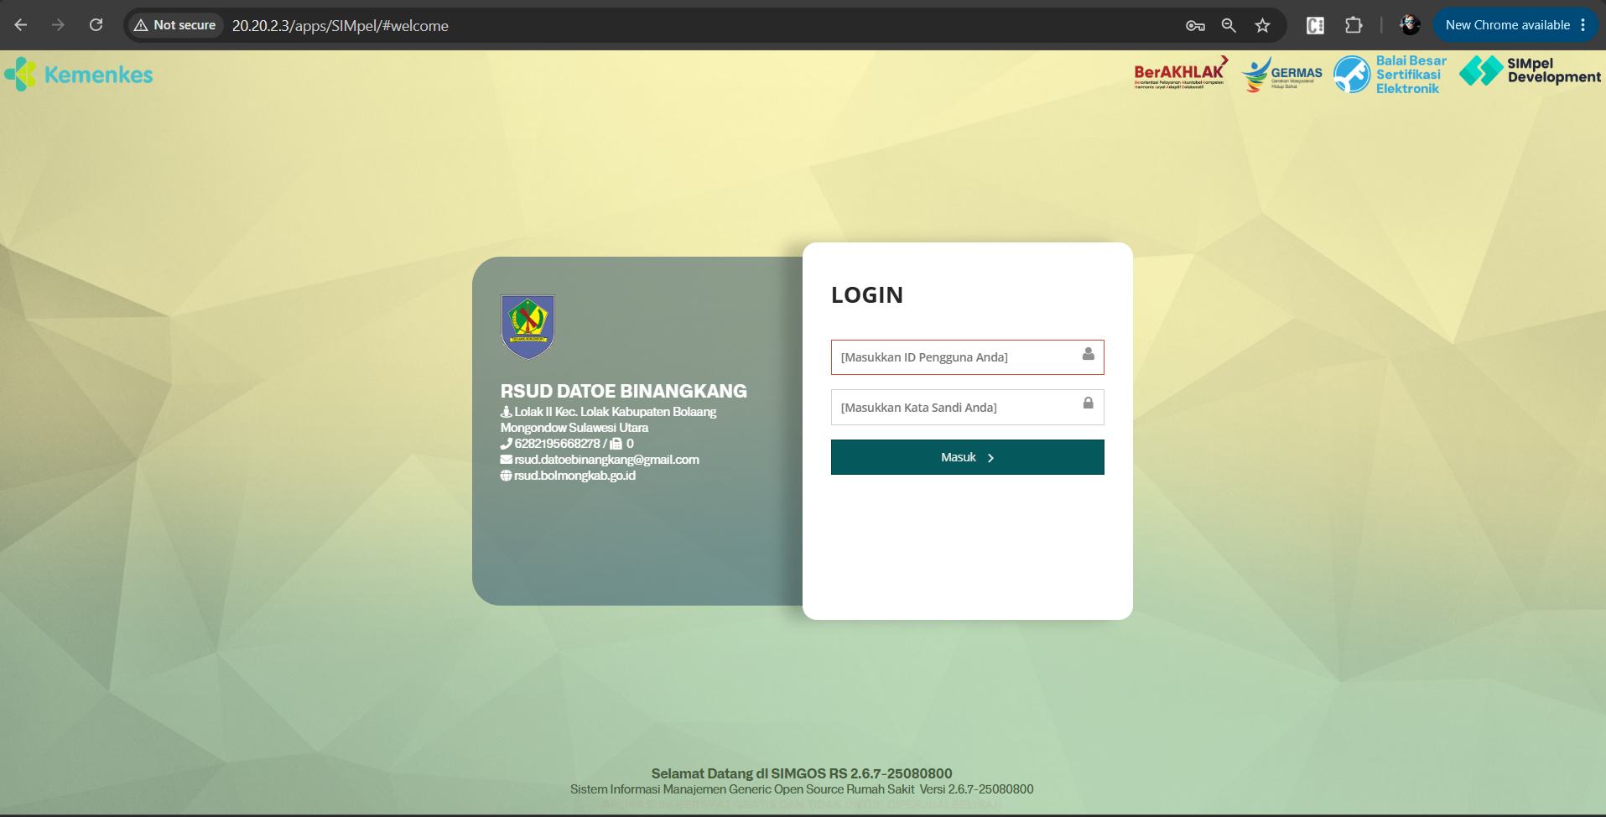Click the Masuk login button

pyautogui.click(x=967, y=457)
